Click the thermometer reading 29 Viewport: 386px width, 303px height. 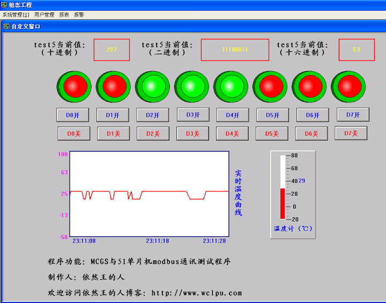click(x=302, y=181)
